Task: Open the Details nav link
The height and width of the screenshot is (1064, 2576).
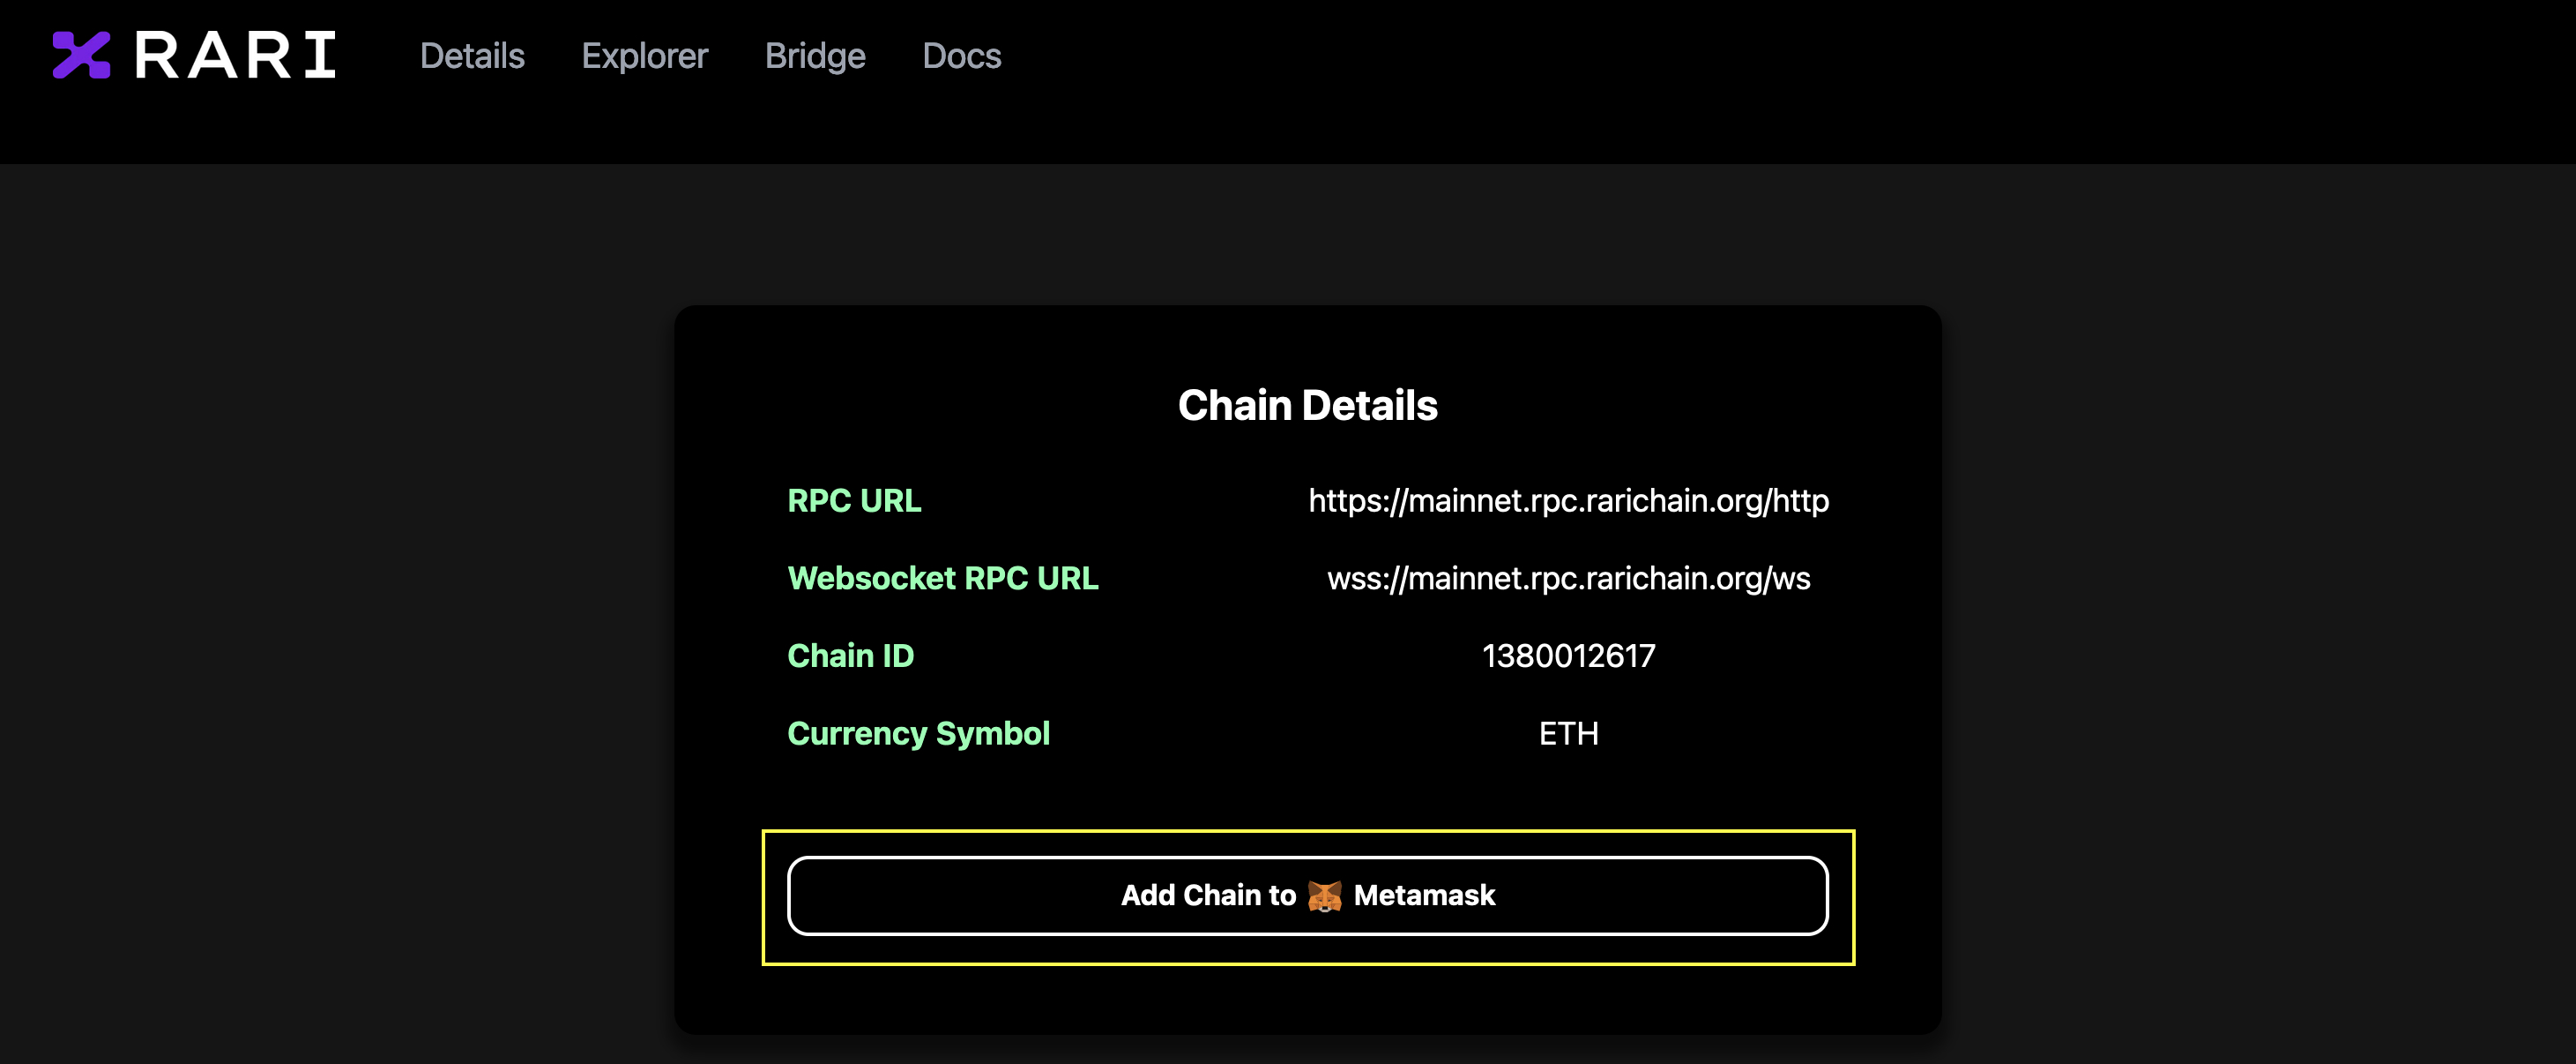Action: tap(472, 56)
